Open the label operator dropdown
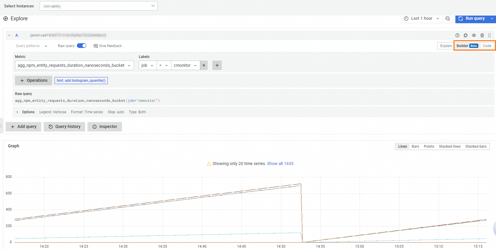The image size is (496, 250). pyautogui.click(x=164, y=65)
